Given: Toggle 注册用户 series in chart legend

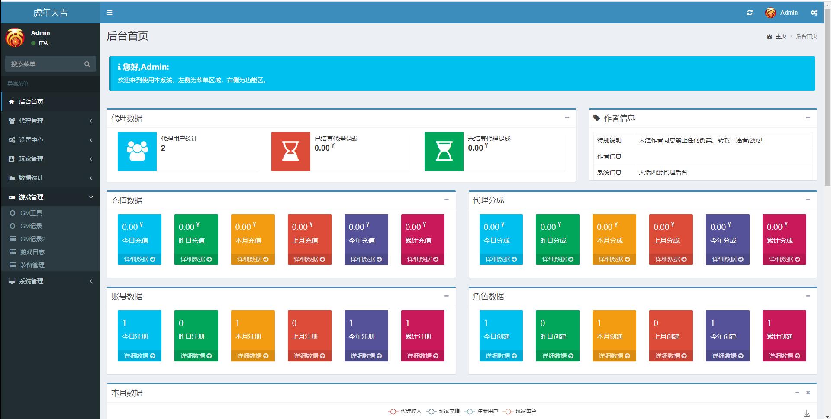Looking at the screenshot, I should pyautogui.click(x=482, y=411).
